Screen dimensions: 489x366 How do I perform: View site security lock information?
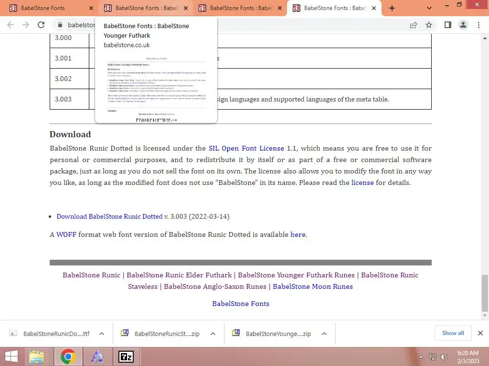click(60, 25)
